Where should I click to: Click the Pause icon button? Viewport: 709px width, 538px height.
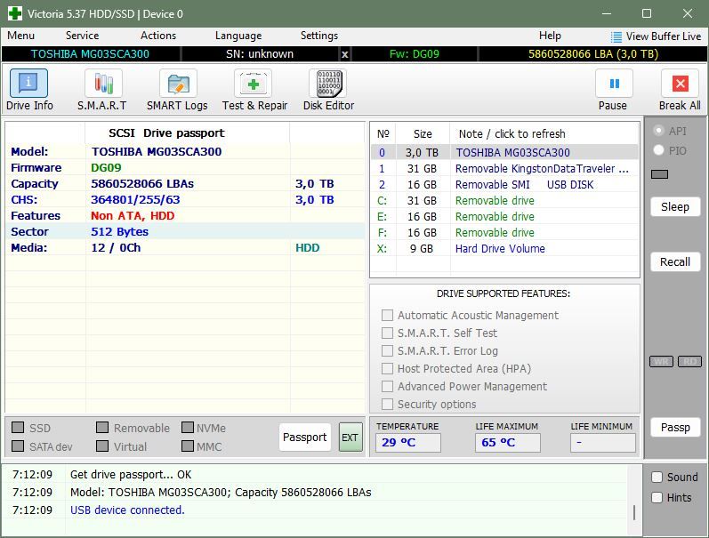click(614, 84)
